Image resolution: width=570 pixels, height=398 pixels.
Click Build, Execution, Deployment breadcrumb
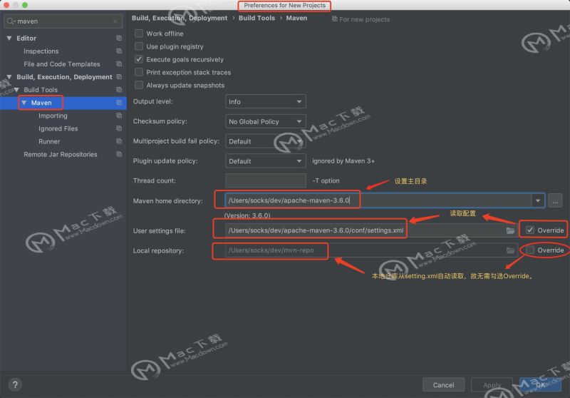click(x=180, y=18)
